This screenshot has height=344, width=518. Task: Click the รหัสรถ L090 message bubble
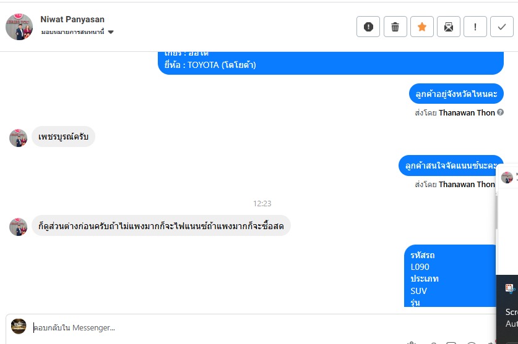pos(450,278)
